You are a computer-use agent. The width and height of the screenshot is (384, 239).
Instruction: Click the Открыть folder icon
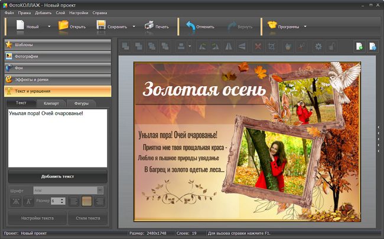[x=63, y=26]
